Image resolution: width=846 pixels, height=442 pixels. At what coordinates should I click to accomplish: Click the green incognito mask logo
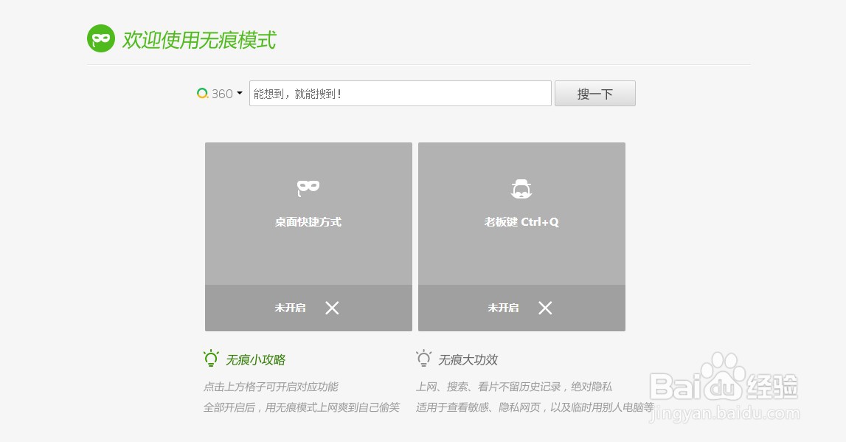pyautogui.click(x=101, y=39)
